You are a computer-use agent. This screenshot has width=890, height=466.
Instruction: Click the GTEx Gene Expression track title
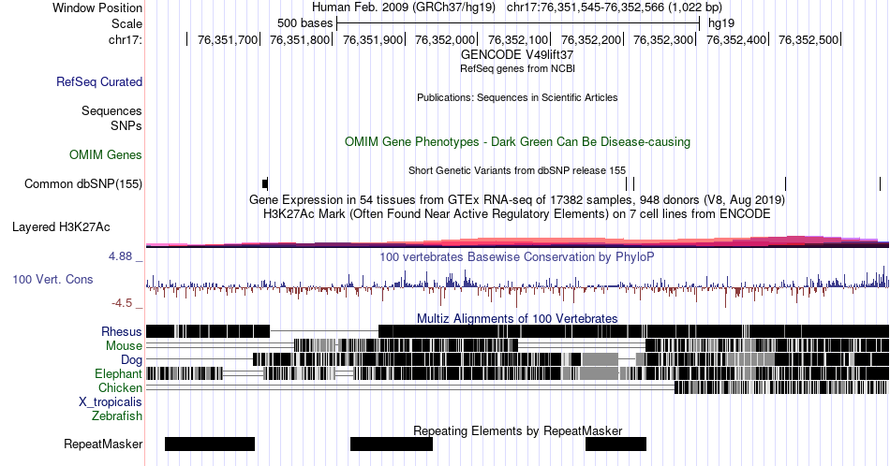517,199
